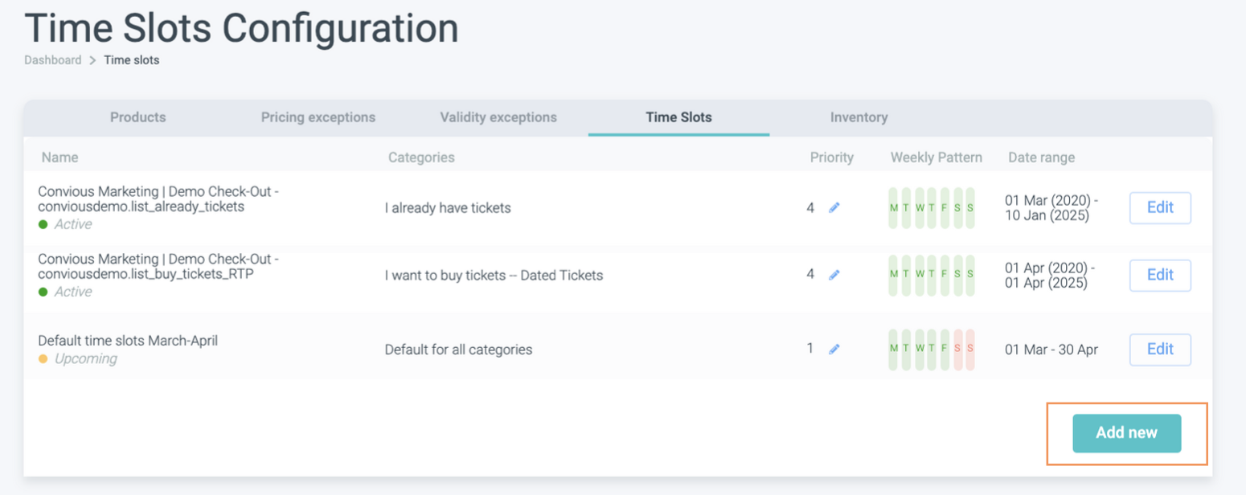Click pencil icon for list_already_tickets priority
This screenshot has width=1246, height=495.
[834, 208]
